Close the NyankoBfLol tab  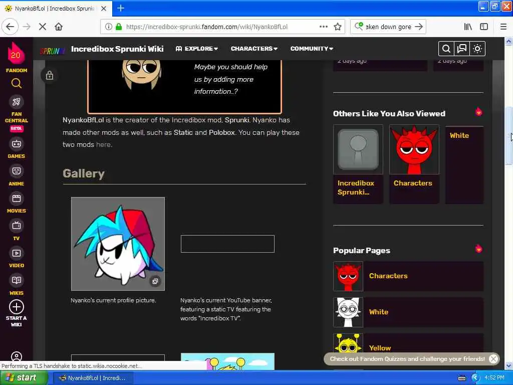click(x=104, y=9)
